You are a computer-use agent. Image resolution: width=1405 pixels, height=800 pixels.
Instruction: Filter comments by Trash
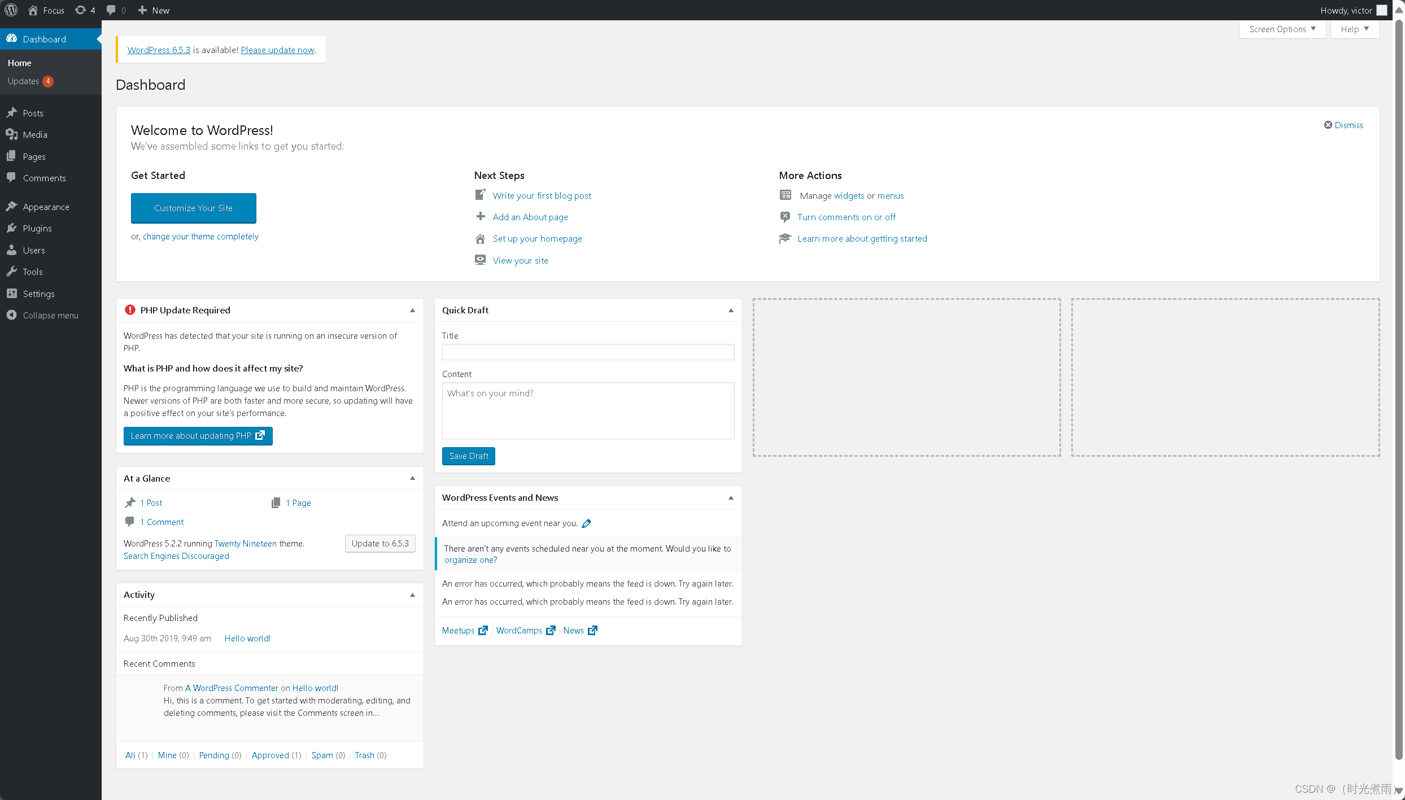click(x=364, y=755)
